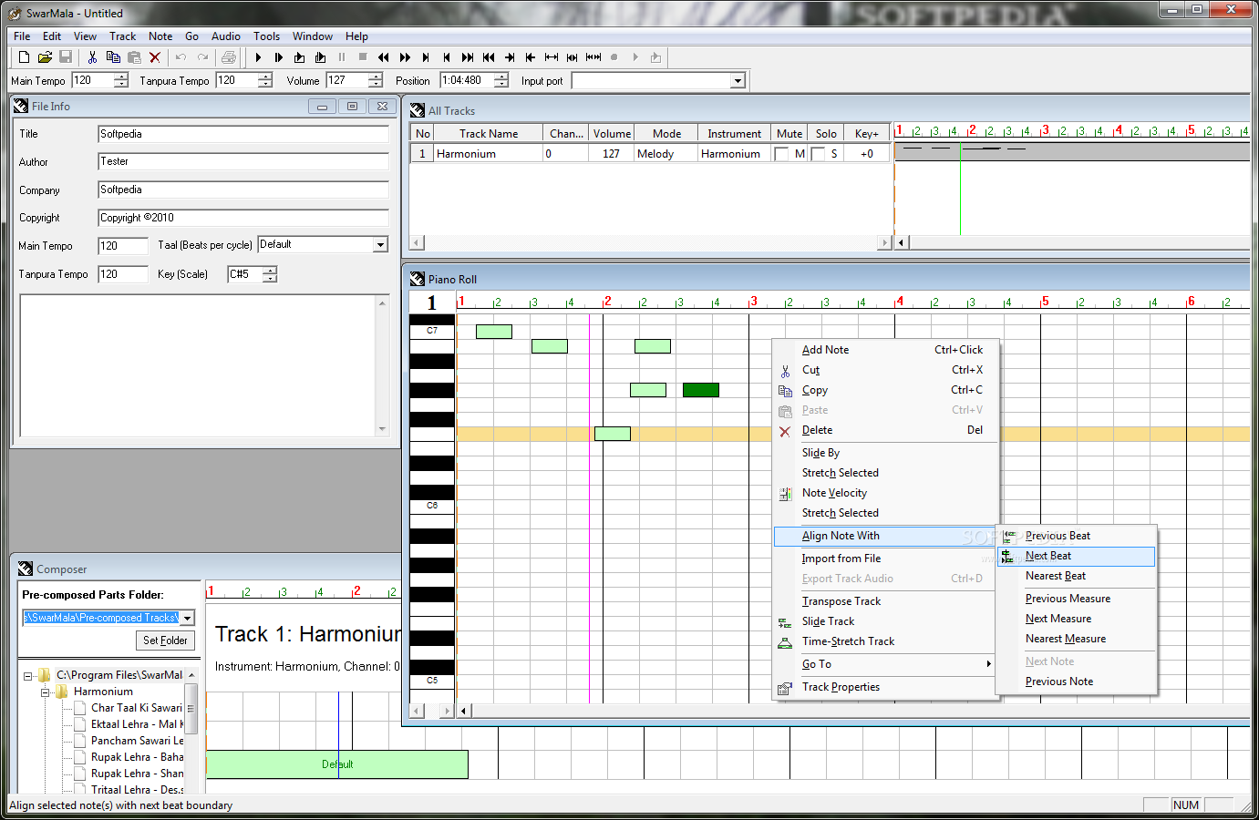Click the notes text area vertical scrollbar
Screen dimensions: 1259x820
point(382,365)
